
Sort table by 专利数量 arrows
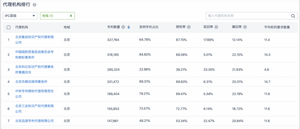(129, 27)
